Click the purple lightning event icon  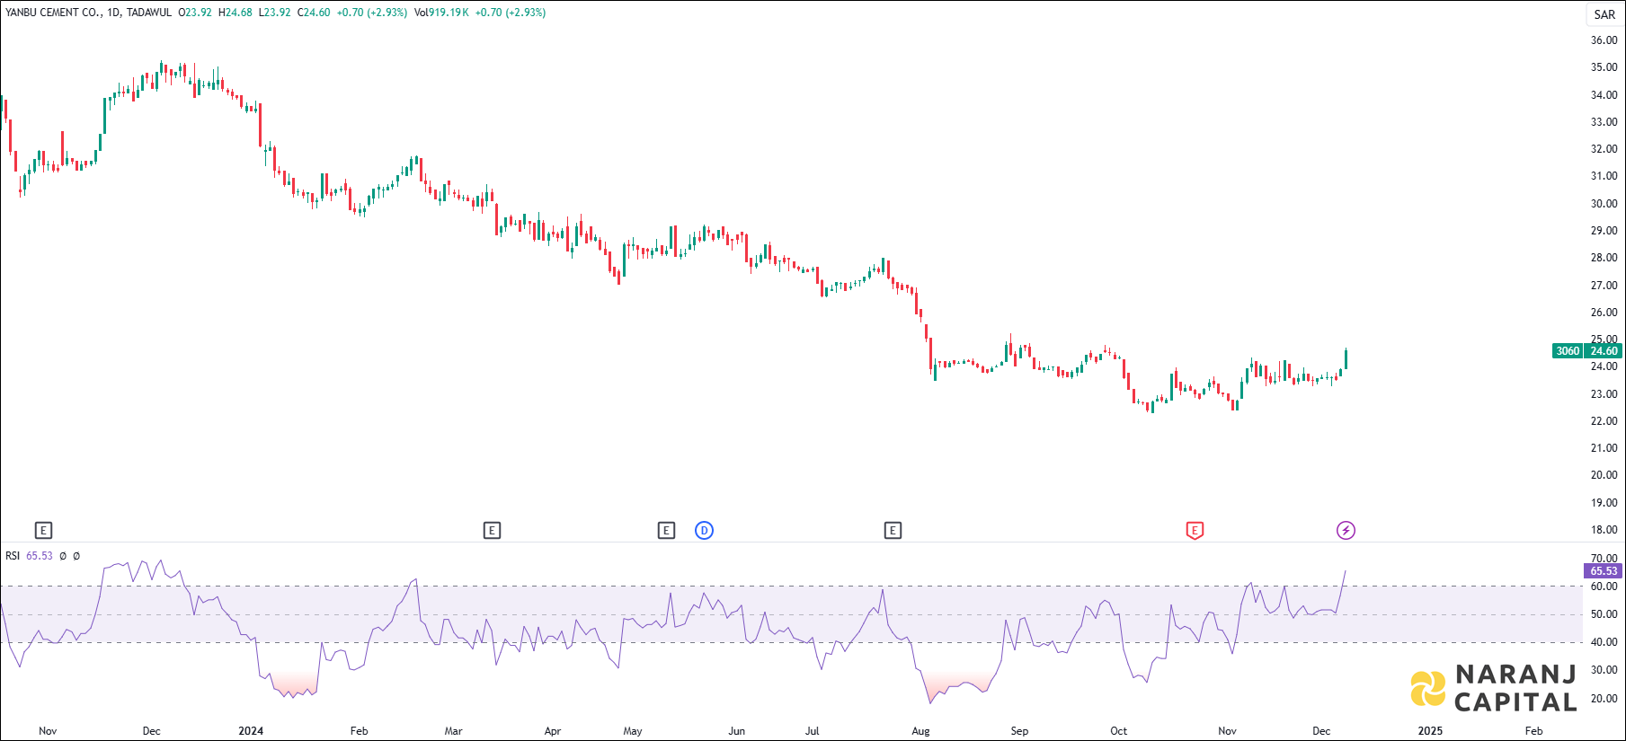(x=1346, y=531)
